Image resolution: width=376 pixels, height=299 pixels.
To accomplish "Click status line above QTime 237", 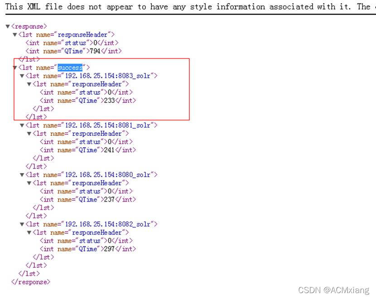I will pos(87,191).
